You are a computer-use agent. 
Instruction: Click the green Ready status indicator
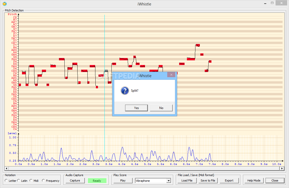point(97,180)
